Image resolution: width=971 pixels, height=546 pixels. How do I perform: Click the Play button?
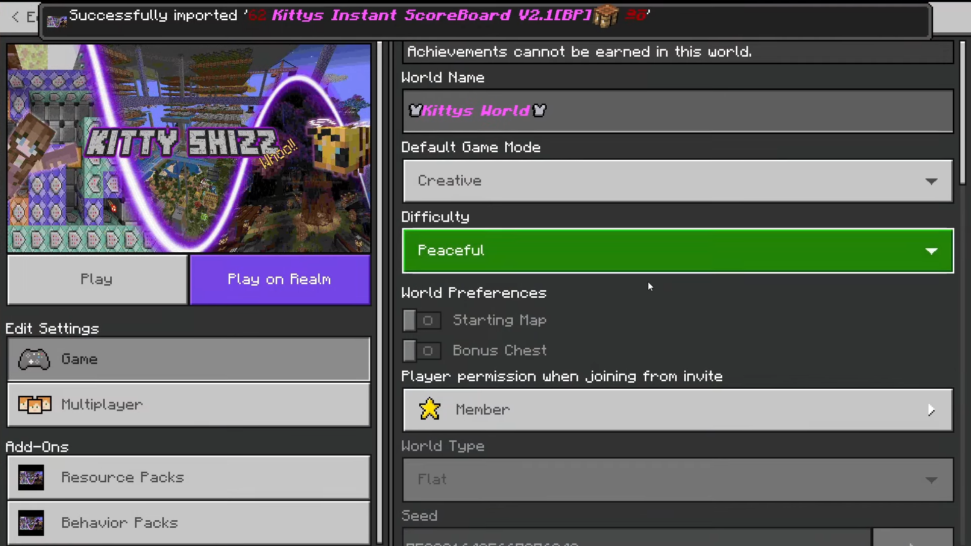(97, 280)
